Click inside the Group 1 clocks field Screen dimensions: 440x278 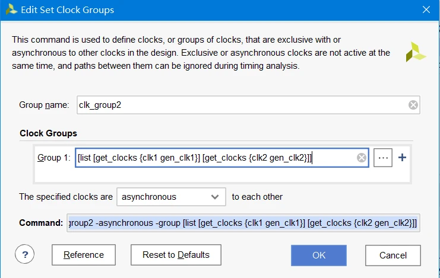(x=214, y=158)
